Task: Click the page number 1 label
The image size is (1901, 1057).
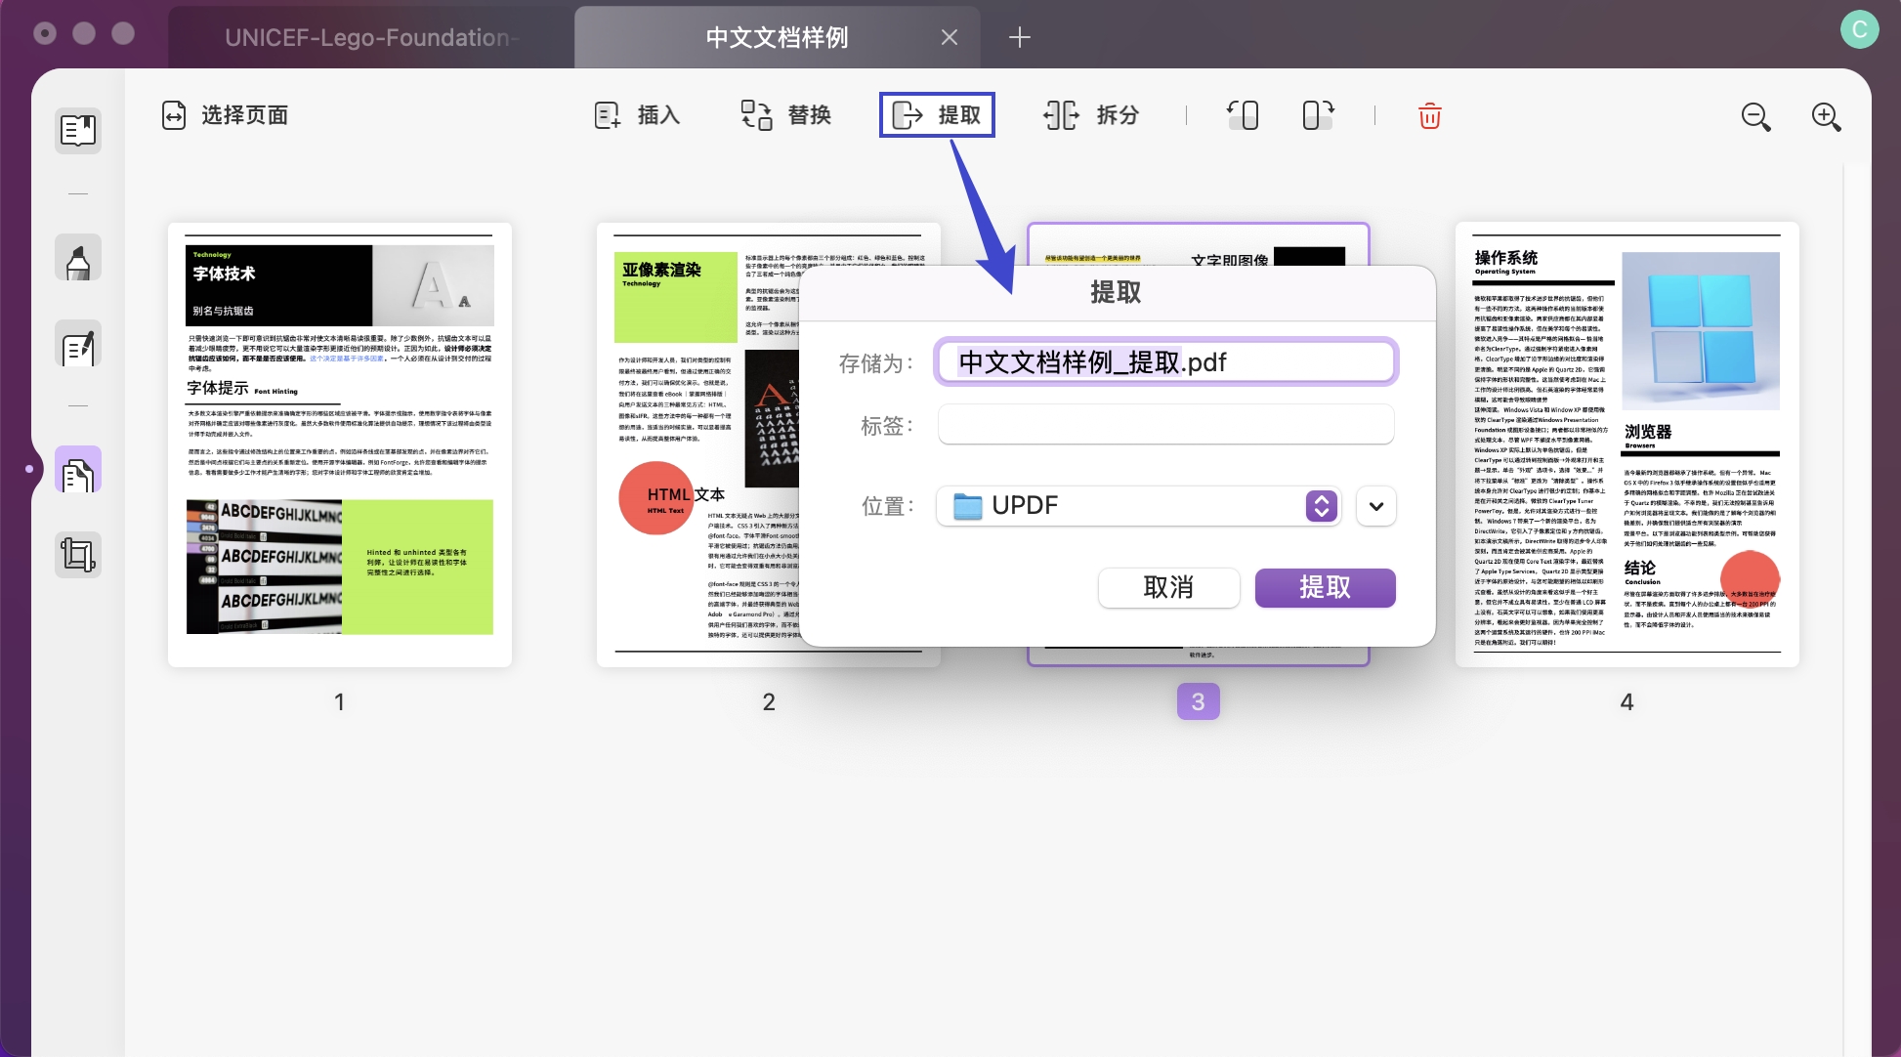Action: [x=339, y=701]
